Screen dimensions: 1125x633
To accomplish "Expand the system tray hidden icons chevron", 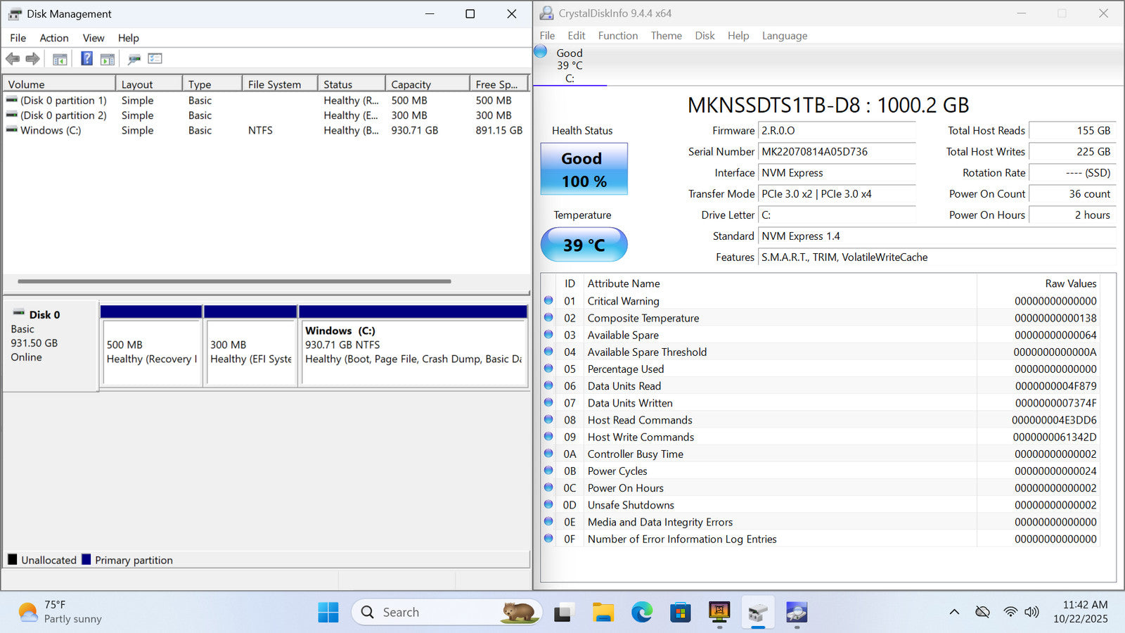I will [x=954, y=612].
